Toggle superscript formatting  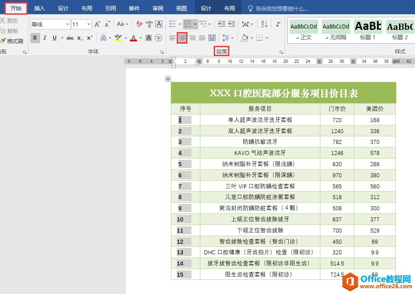tap(90, 38)
